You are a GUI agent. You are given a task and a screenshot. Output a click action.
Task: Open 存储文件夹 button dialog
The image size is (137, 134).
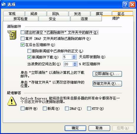pyautogui.click(x=107, y=84)
